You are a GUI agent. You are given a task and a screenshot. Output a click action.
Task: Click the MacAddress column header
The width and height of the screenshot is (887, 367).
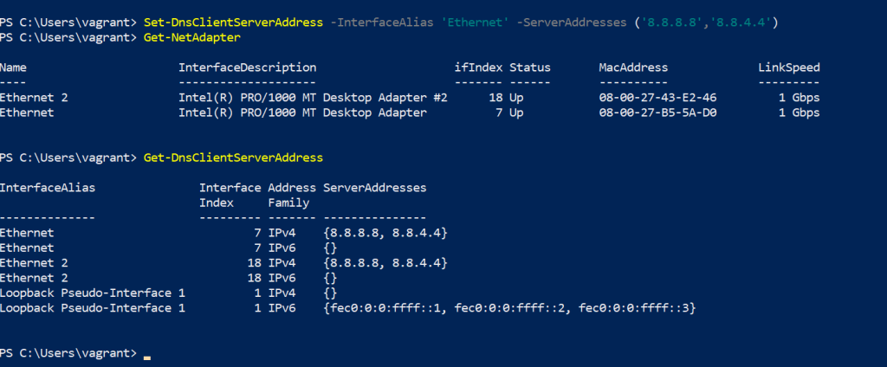coord(633,68)
